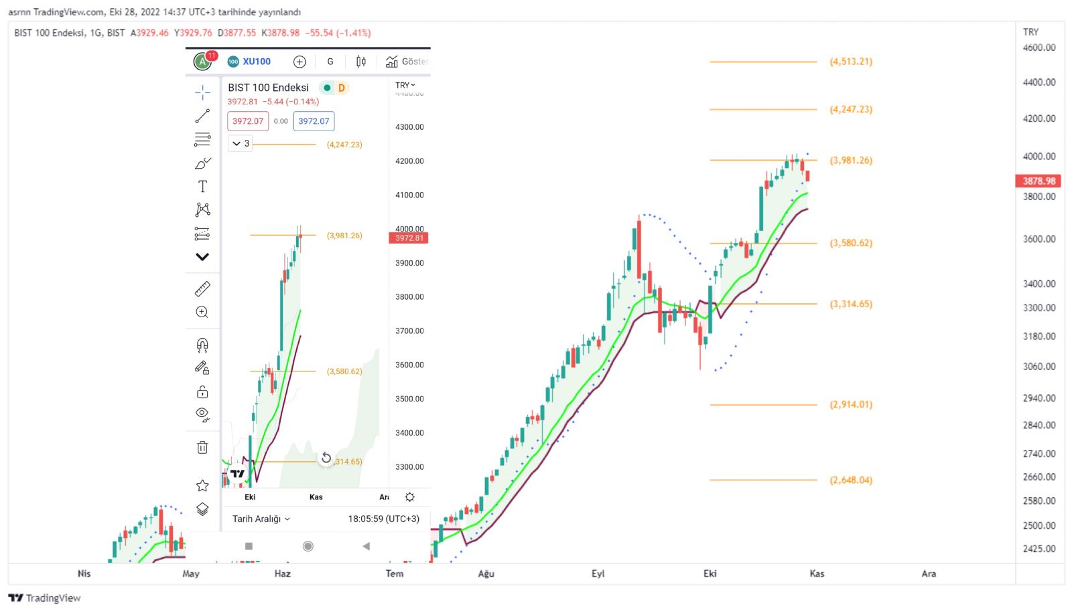Image resolution: width=1072 pixels, height=611 pixels.
Task: Click the 3972.81 −5.44 (−0.14%) change text
Action: tap(273, 102)
